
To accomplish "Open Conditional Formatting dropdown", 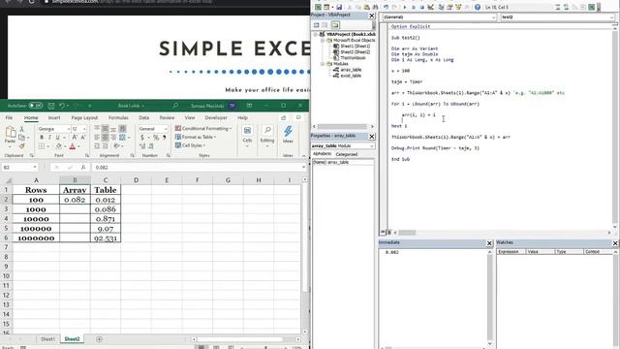I will click(x=203, y=129).
